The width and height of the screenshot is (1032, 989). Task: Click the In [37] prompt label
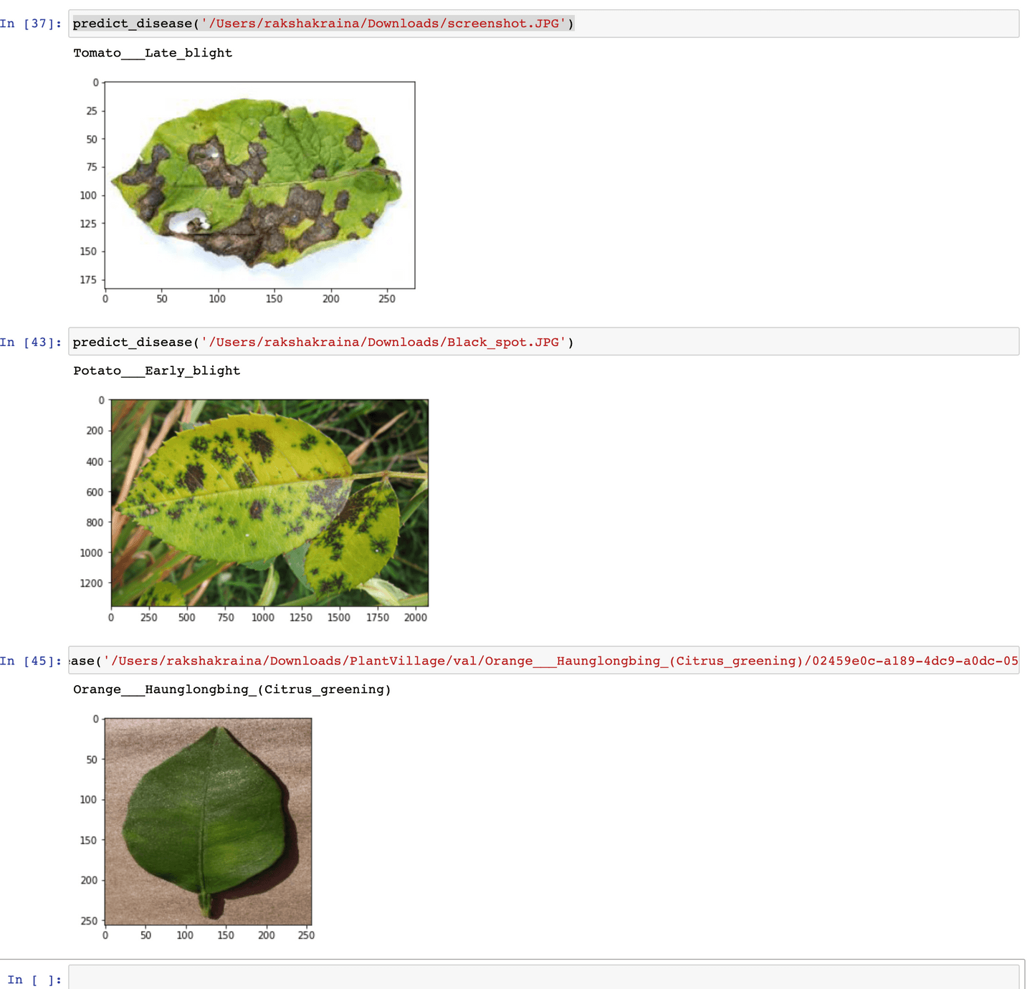(x=31, y=24)
